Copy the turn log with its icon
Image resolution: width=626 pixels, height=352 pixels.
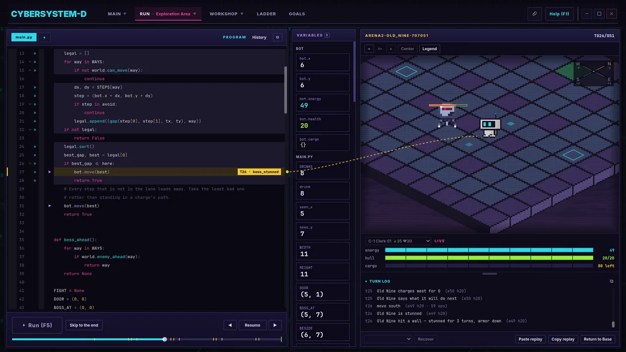[x=611, y=281]
